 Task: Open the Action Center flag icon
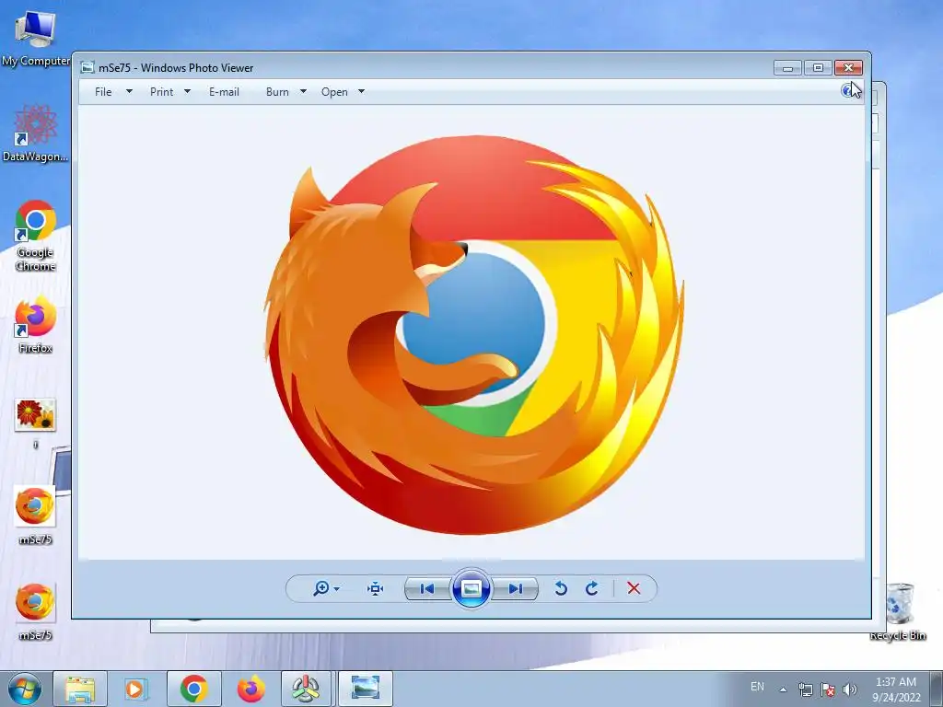click(x=828, y=690)
